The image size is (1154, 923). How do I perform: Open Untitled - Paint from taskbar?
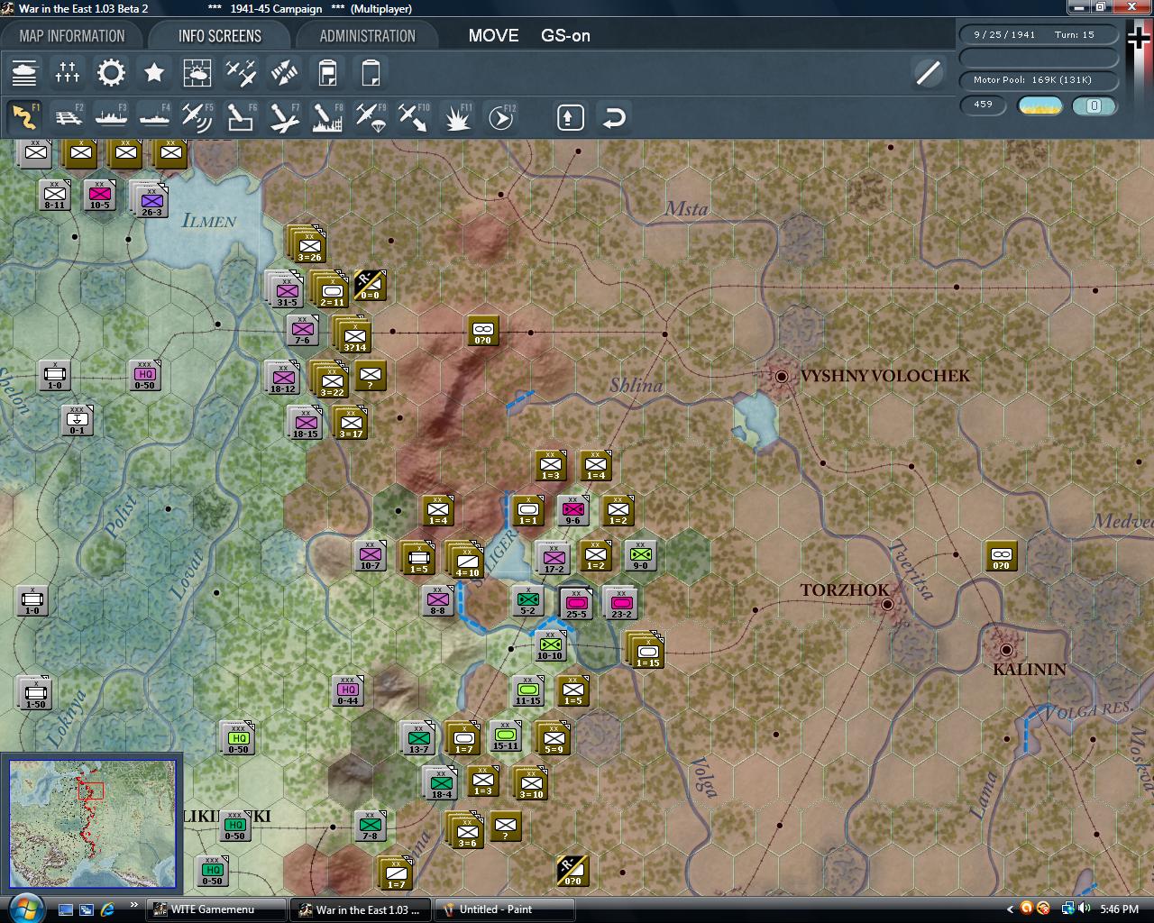point(505,909)
